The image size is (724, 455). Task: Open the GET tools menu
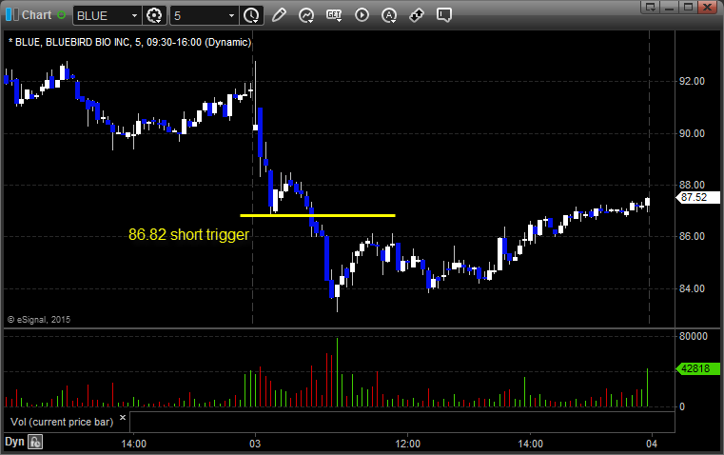(x=334, y=15)
